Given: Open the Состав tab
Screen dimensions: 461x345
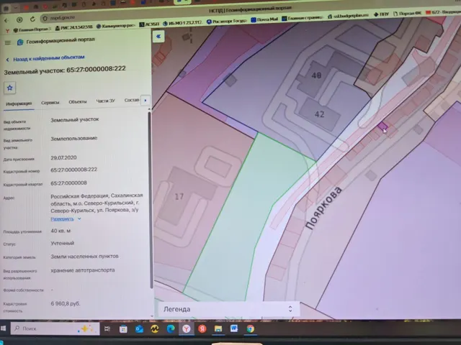Looking at the screenshot, I should (x=131, y=100).
